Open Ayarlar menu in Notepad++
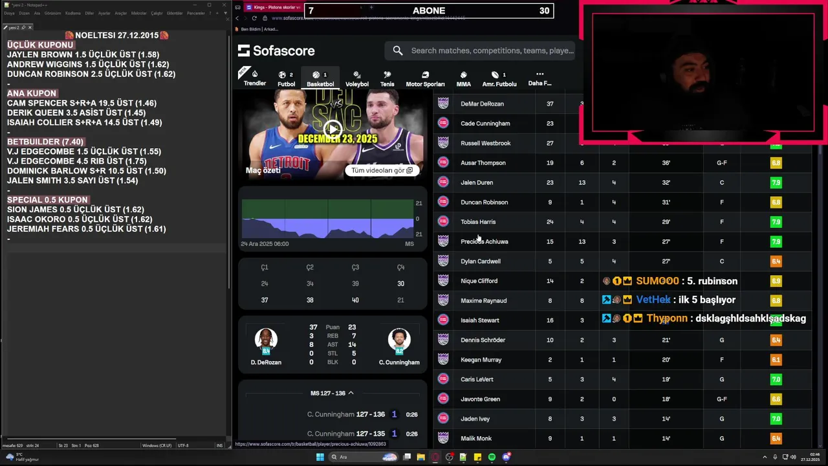This screenshot has height=466, width=828. tap(104, 13)
